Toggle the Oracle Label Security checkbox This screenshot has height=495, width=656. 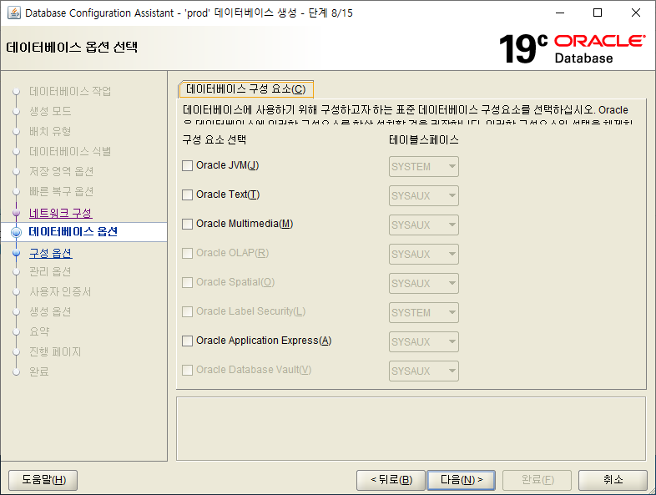coord(188,311)
